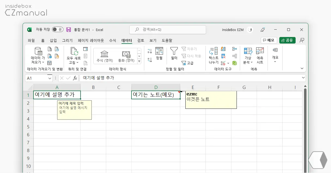Screen dimensions: 331x173
Task: Switch to the Insert (삽입) tab
Action: pyautogui.click(x=53, y=40)
